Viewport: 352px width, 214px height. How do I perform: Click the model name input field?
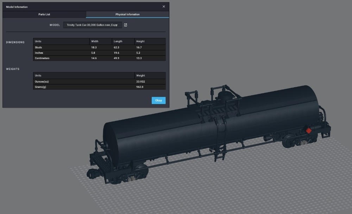pyautogui.click(x=93, y=25)
